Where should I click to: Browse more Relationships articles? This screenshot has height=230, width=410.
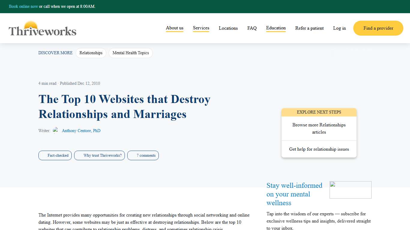(319, 128)
